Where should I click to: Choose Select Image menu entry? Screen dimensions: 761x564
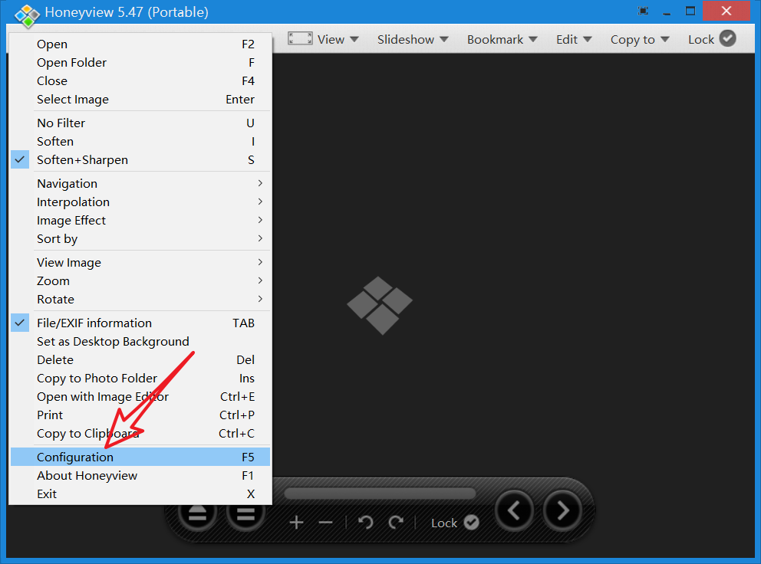140,100
